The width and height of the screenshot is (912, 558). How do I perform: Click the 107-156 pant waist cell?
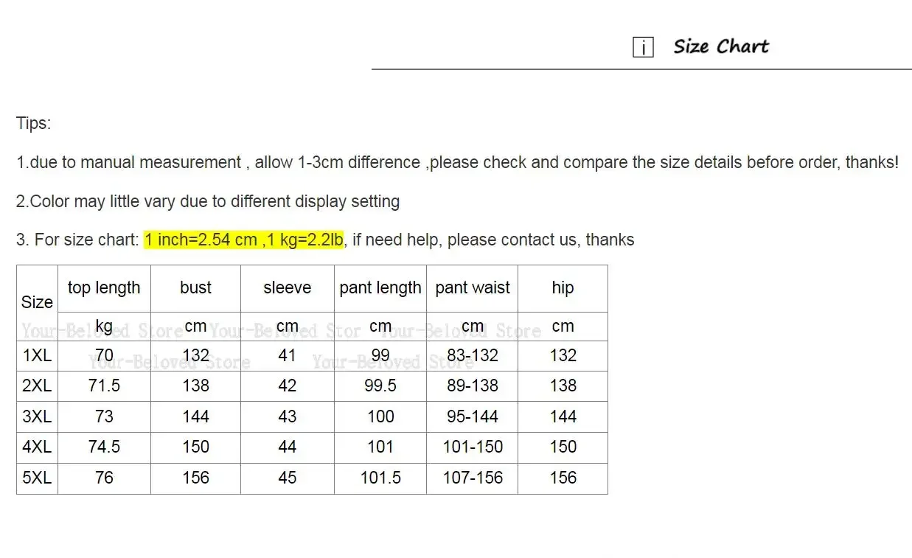coord(473,478)
